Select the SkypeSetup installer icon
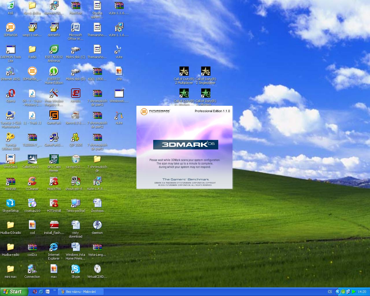The height and width of the screenshot is (296, 370). coord(11,203)
